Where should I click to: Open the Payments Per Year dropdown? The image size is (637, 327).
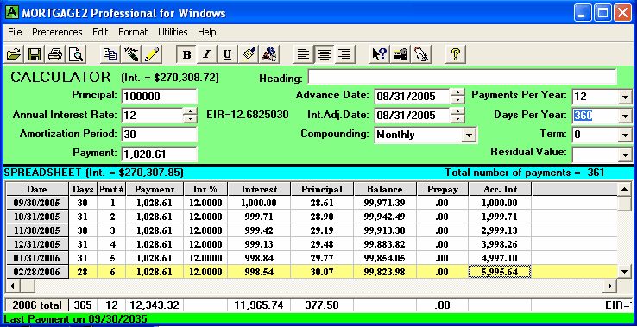pos(624,97)
